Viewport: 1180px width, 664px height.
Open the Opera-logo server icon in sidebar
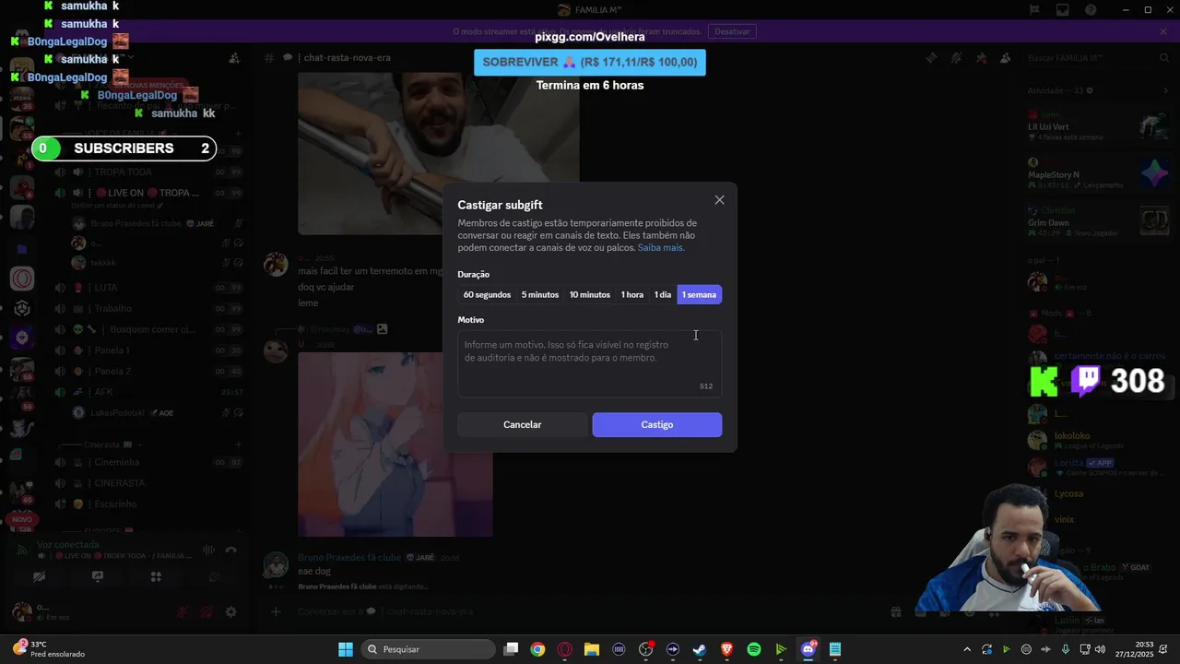(x=22, y=279)
